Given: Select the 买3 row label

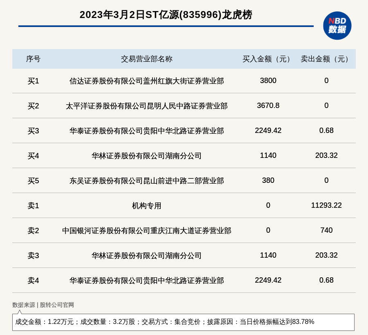Looking at the screenshot, I should click(33, 131).
